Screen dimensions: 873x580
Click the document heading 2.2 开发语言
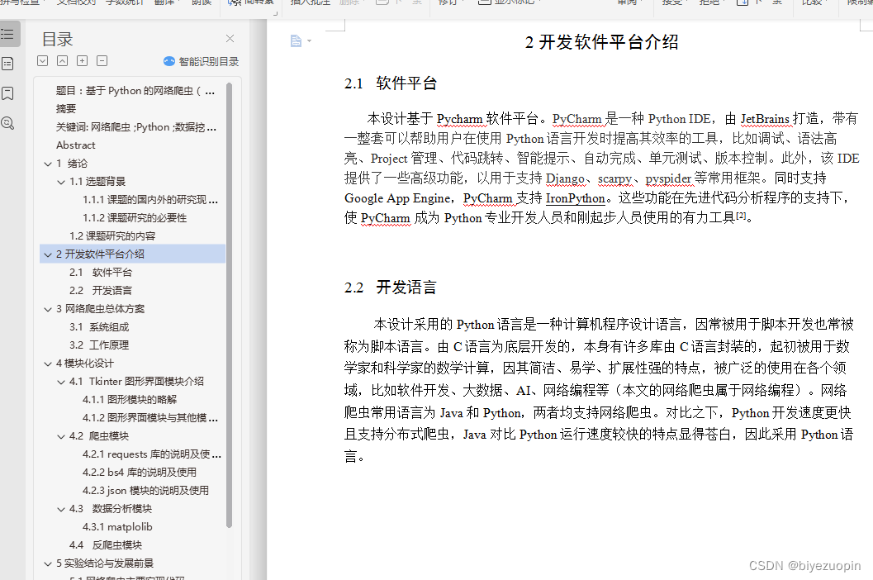[391, 288]
